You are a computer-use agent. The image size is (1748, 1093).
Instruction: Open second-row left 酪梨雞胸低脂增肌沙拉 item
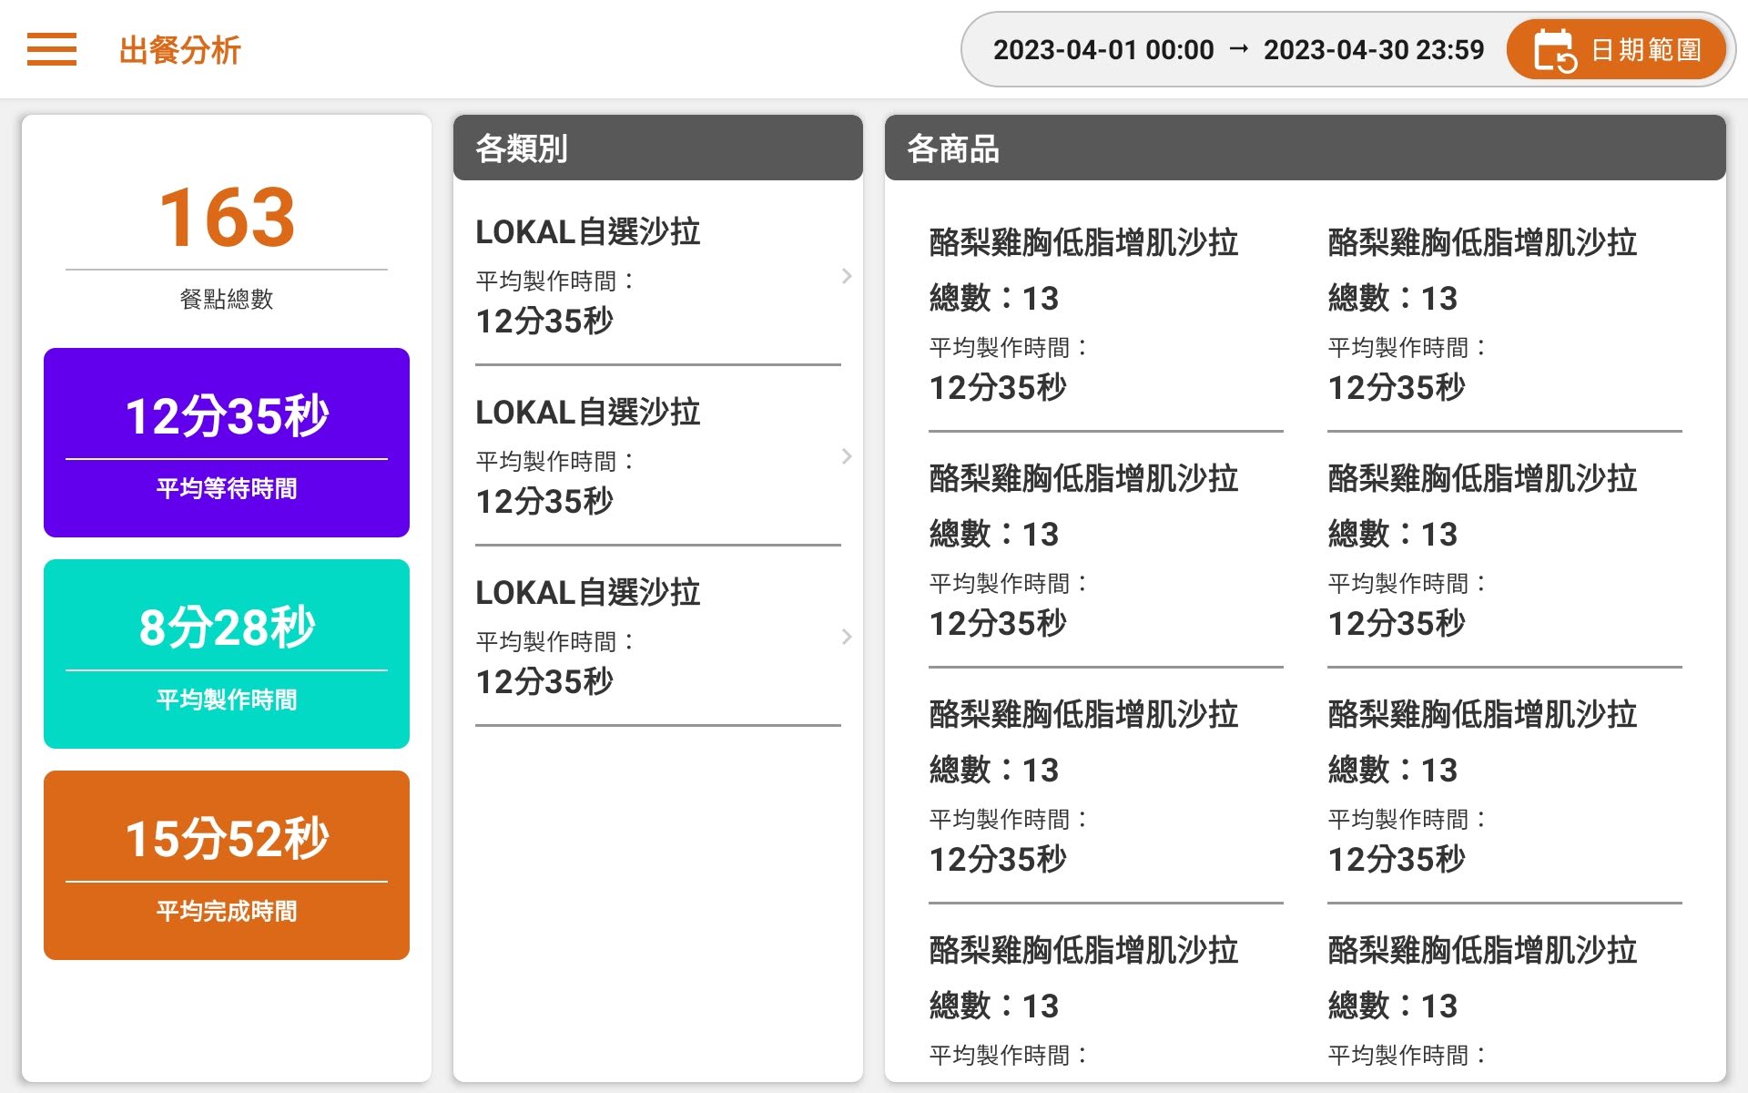(x=1106, y=550)
